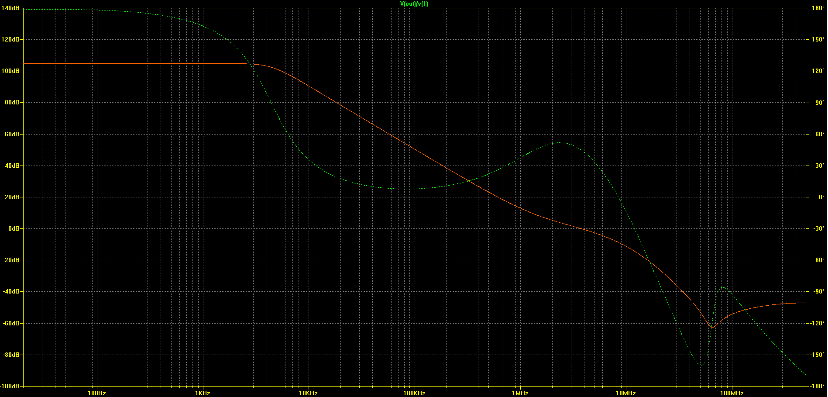
Task: Choose the -30° phase axis label
Action: [818, 228]
